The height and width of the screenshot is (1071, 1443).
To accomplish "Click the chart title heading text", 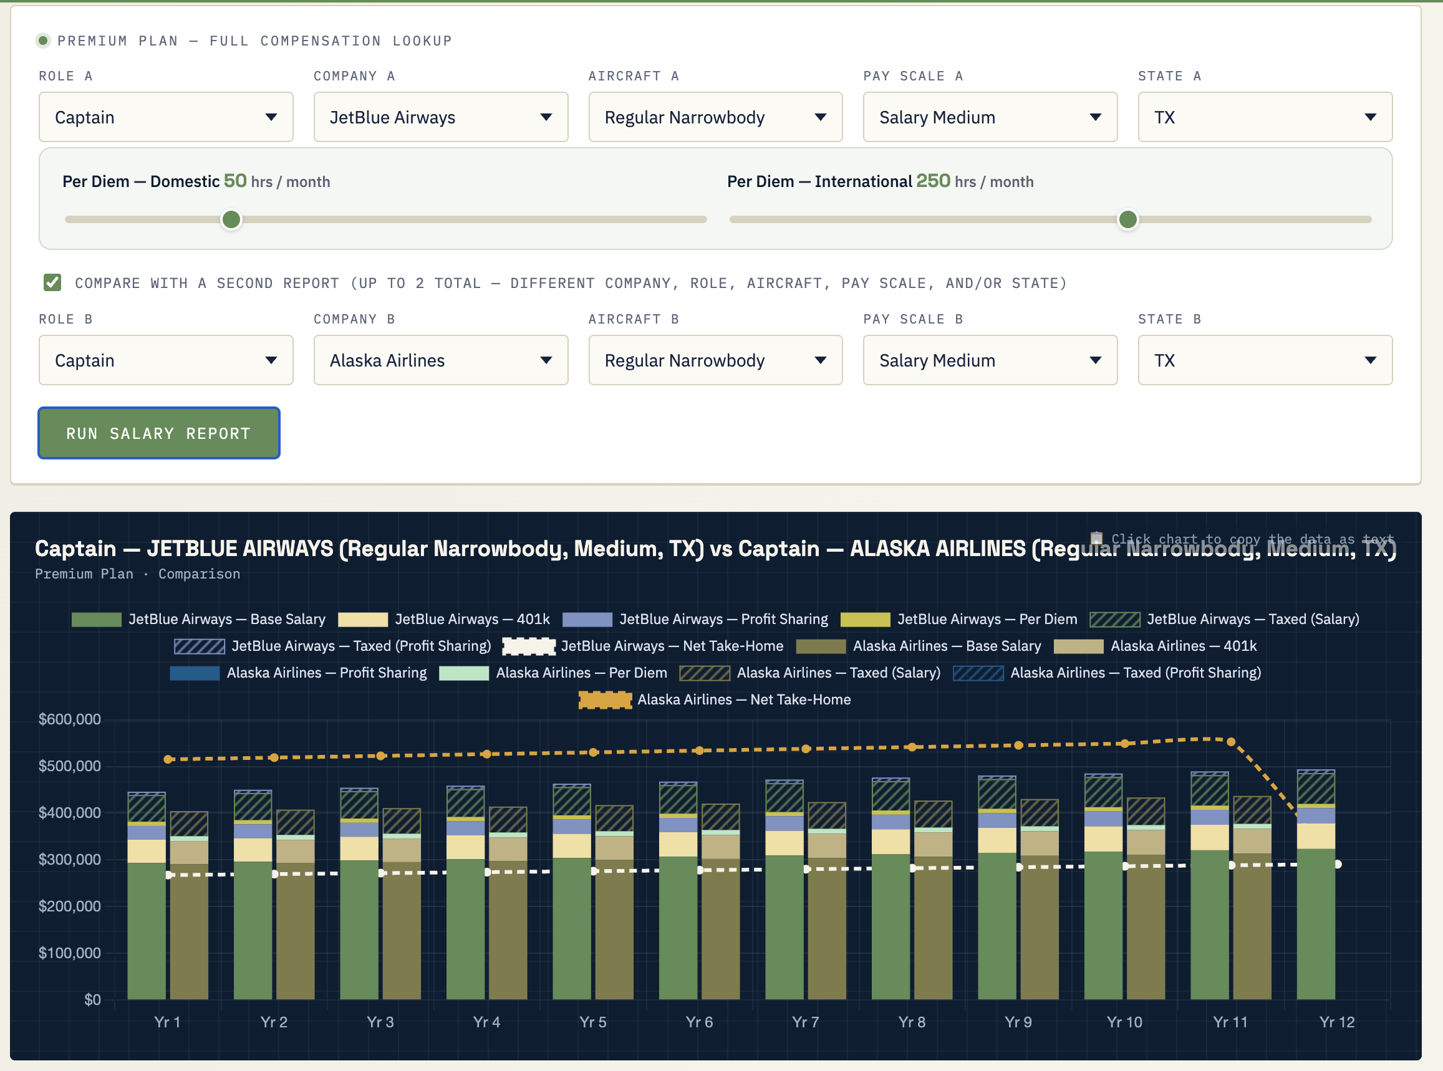I will click(x=715, y=549).
